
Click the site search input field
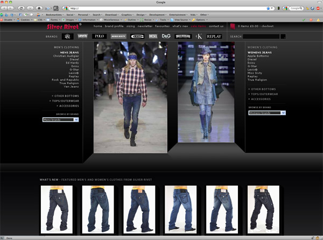(261, 37)
